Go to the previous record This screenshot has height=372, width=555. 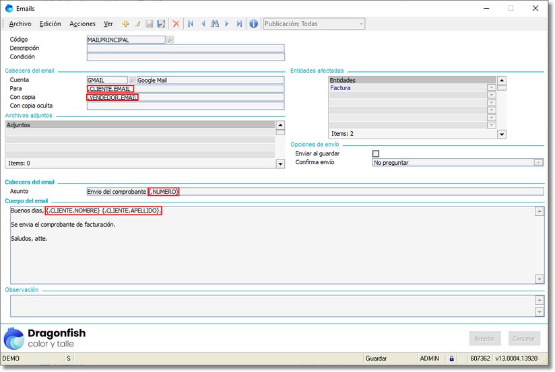203,24
